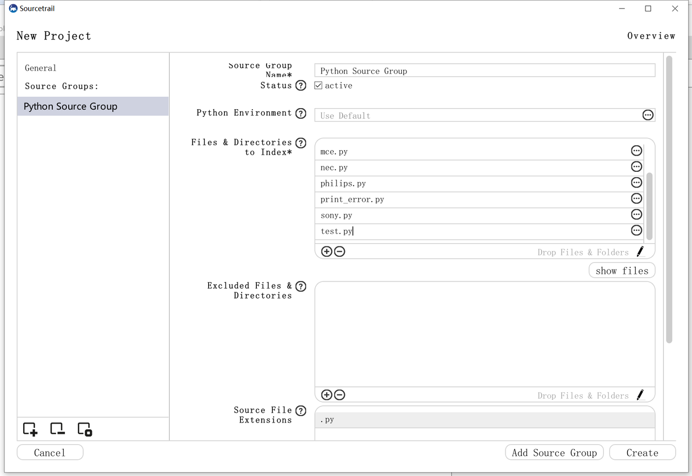The image size is (692, 476).
Task: Click the Source Group Name field
Action: click(484, 71)
